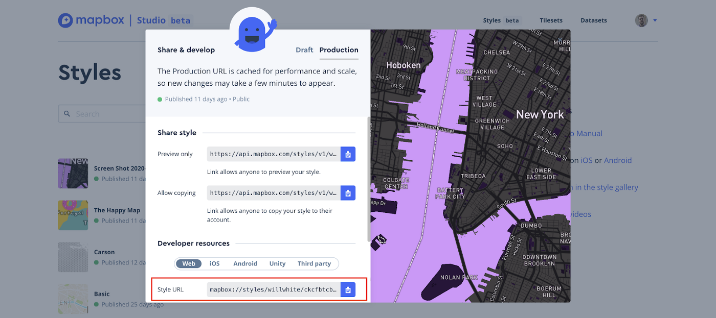Select the Basic style name
The image size is (716, 318).
point(102,294)
